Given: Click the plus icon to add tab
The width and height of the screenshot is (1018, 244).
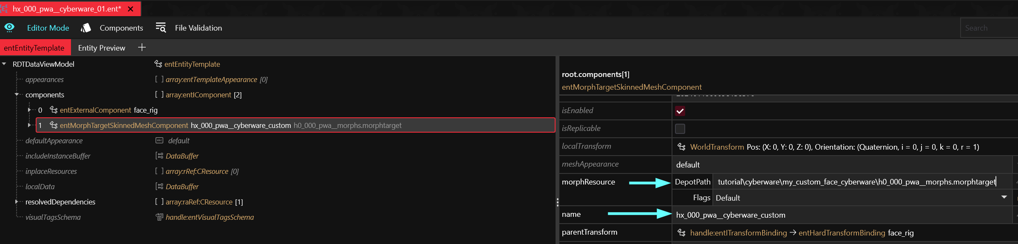Looking at the screenshot, I should (x=142, y=48).
